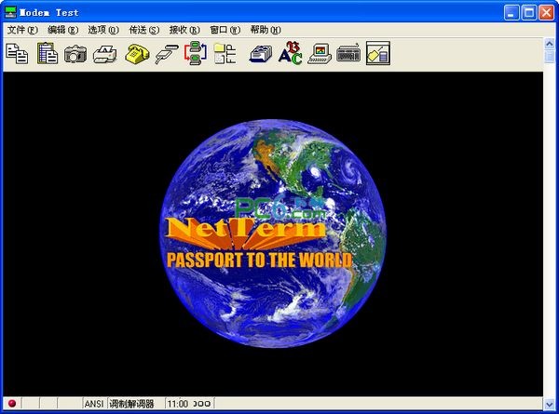Open the keyboard settings icon

pos(348,54)
